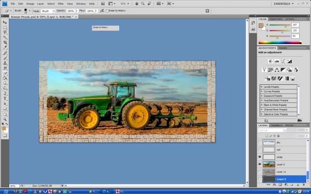
Task: Select the Pen tool
Action: click(5, 94)
